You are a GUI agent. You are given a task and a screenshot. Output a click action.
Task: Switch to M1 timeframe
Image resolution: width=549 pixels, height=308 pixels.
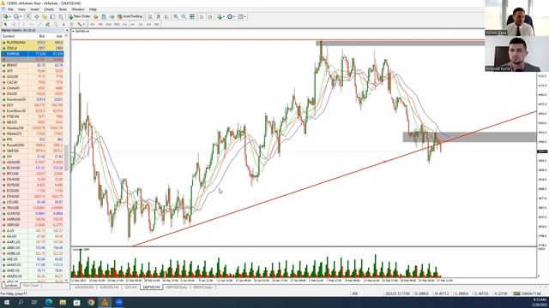(93, 25)
